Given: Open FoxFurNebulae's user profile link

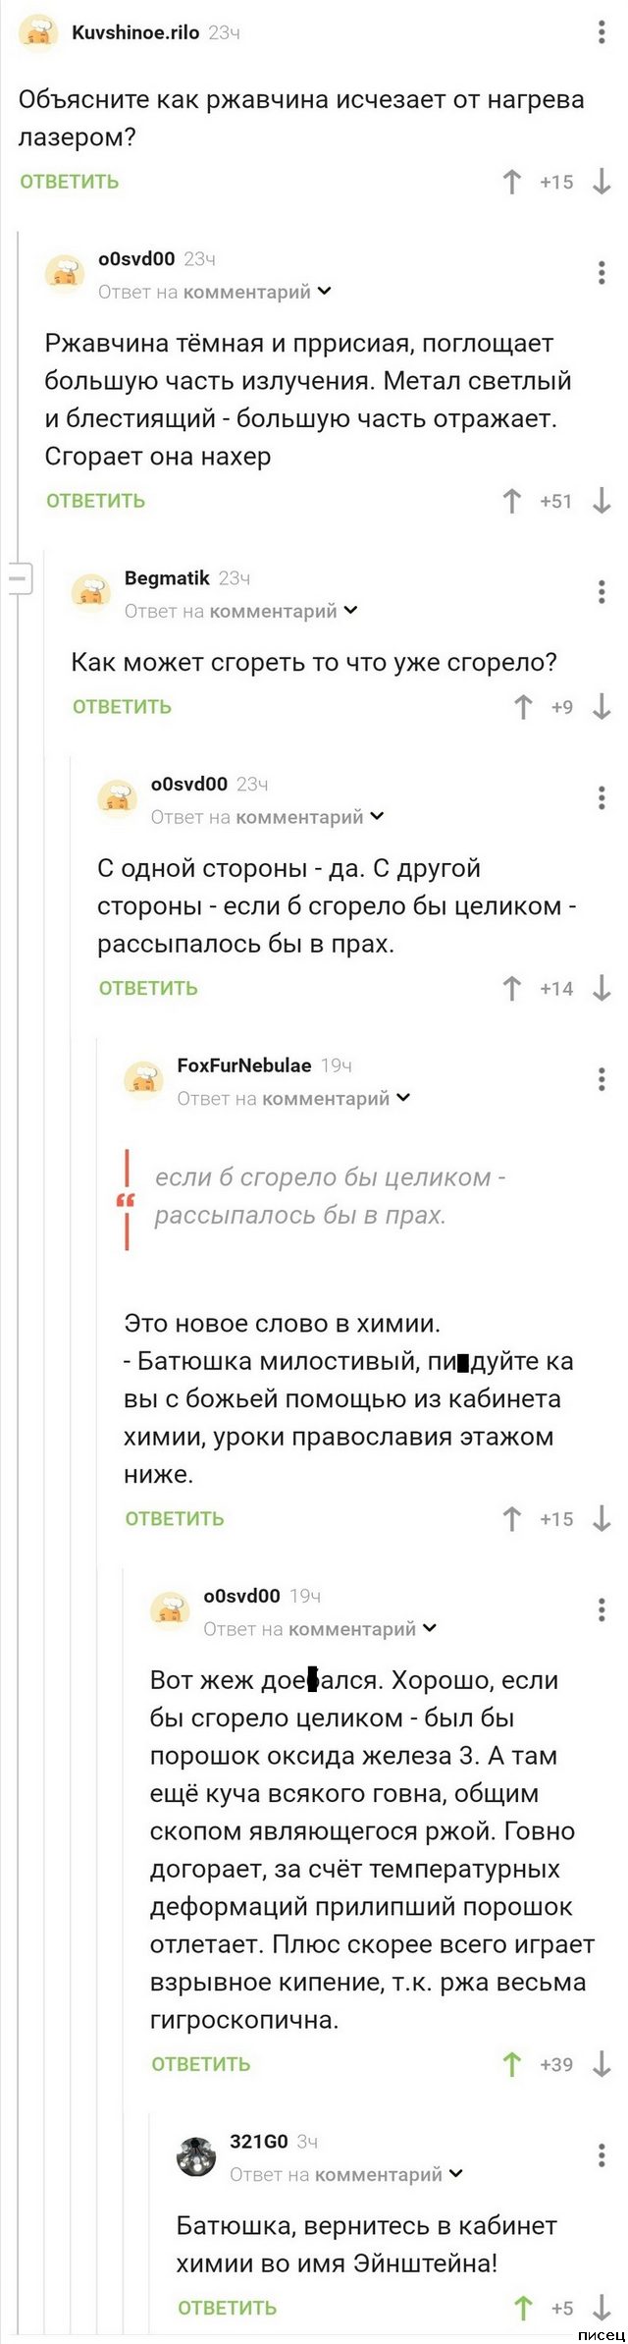Looking at the screenshot, I should pyautogui.click(x=244, y=1065).
